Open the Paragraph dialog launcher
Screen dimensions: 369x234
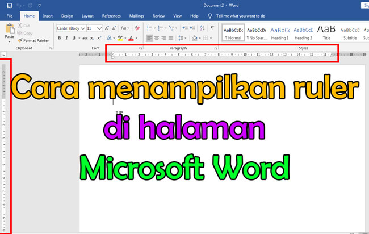pos(216,48)
